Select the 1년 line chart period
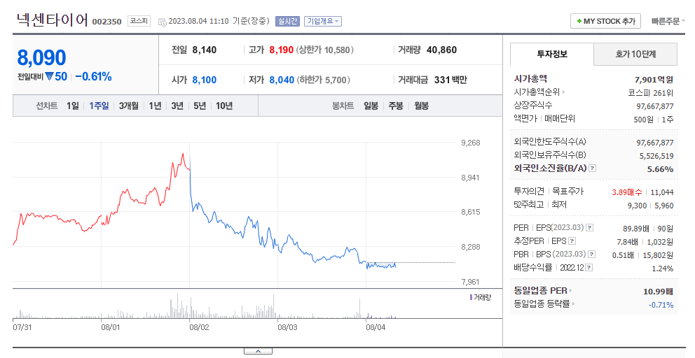695x358 pixels. (155, 106)
